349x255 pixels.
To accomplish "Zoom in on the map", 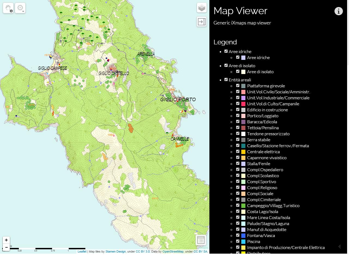I will coord(6,240).
